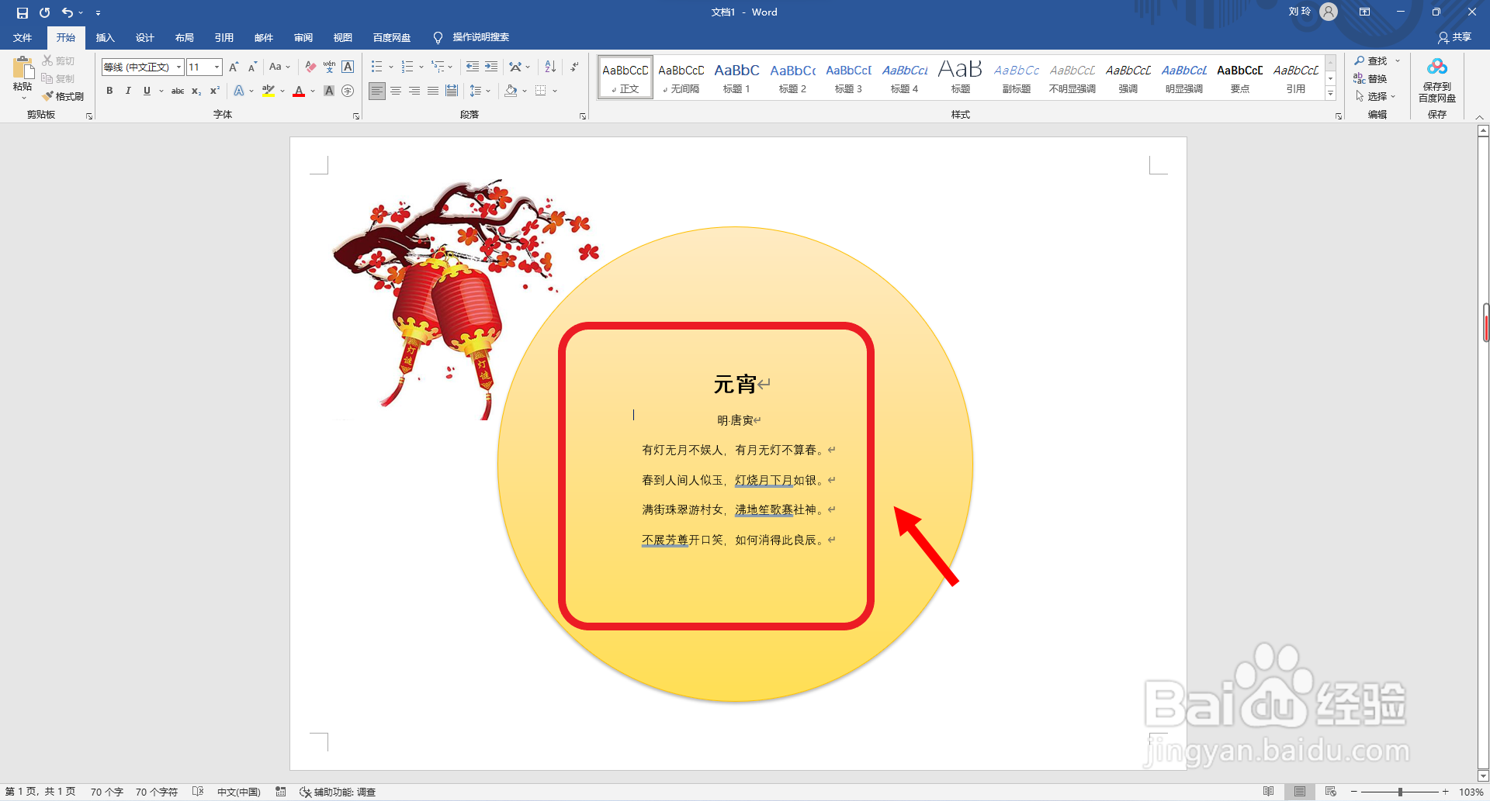Image resolution: width=1490 pixels, height=801 pixels.
Task: Toggle center alignment
Action: [396, 91]
